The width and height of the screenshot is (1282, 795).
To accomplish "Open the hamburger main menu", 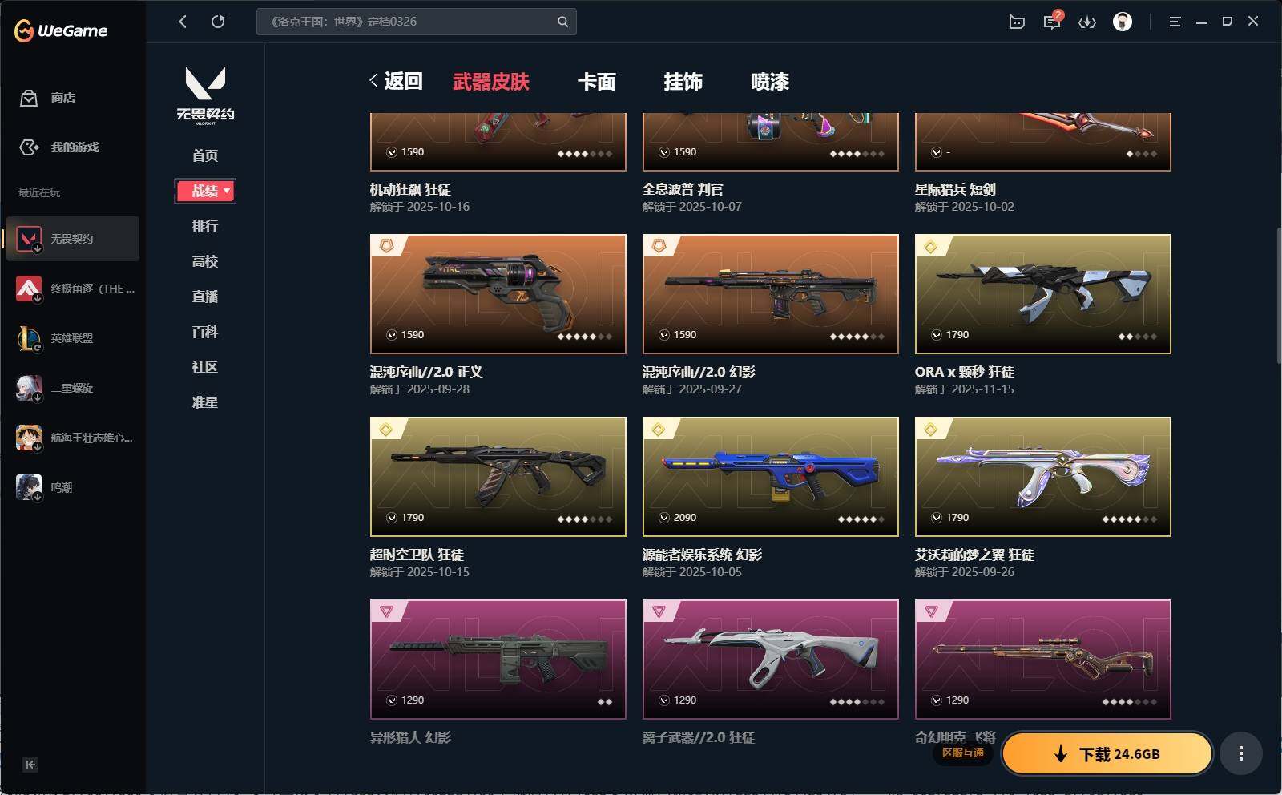I will click(x=1175, y=22).
